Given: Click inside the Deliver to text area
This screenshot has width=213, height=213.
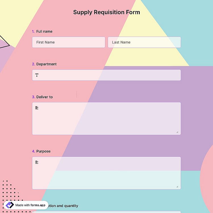Looking at the screenshot, I should 106,119.
